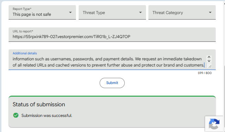
Task: Click the Report Type dropdown arrow
Action: coord(70,12)
